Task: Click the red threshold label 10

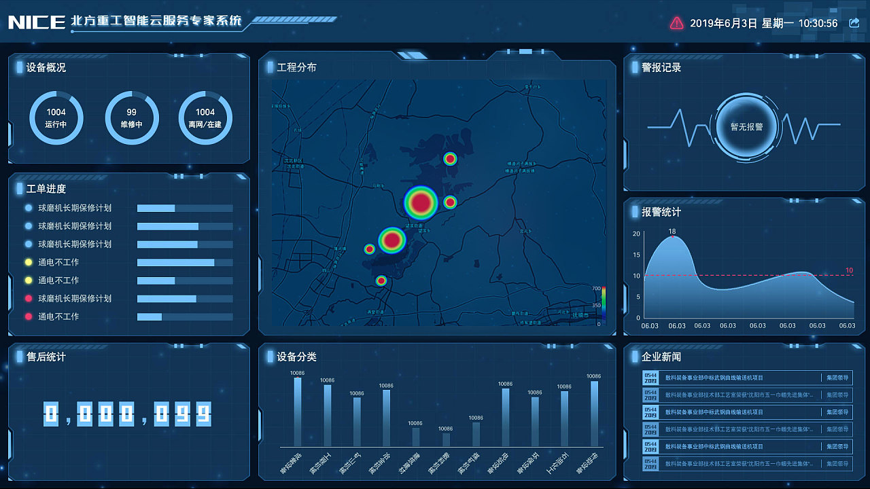Action: (x=849, y=270)
